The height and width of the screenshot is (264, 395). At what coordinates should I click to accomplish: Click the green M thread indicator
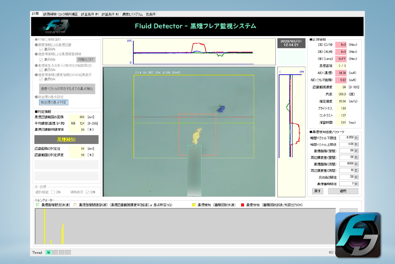click(x=48, y=253)
